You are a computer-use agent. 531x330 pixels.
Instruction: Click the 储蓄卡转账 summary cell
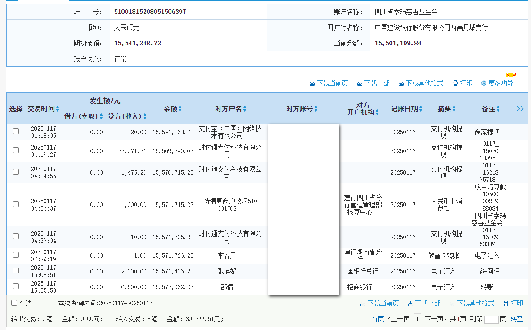[x=444, y=255]
